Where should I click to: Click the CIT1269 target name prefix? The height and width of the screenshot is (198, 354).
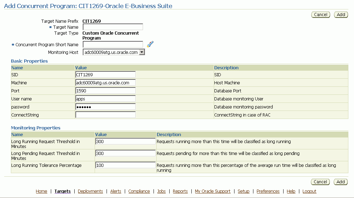coord(92,21)
